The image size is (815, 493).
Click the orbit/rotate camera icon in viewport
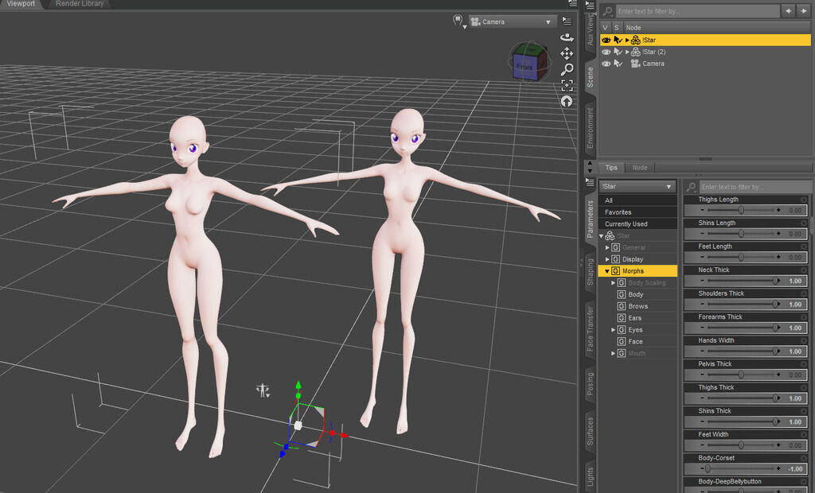coord(567,37)
